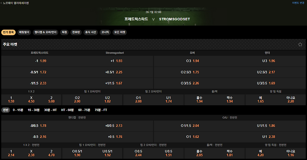Open the 이벤트 변경 link
The image size is (307, 160).
coord(298,3)
